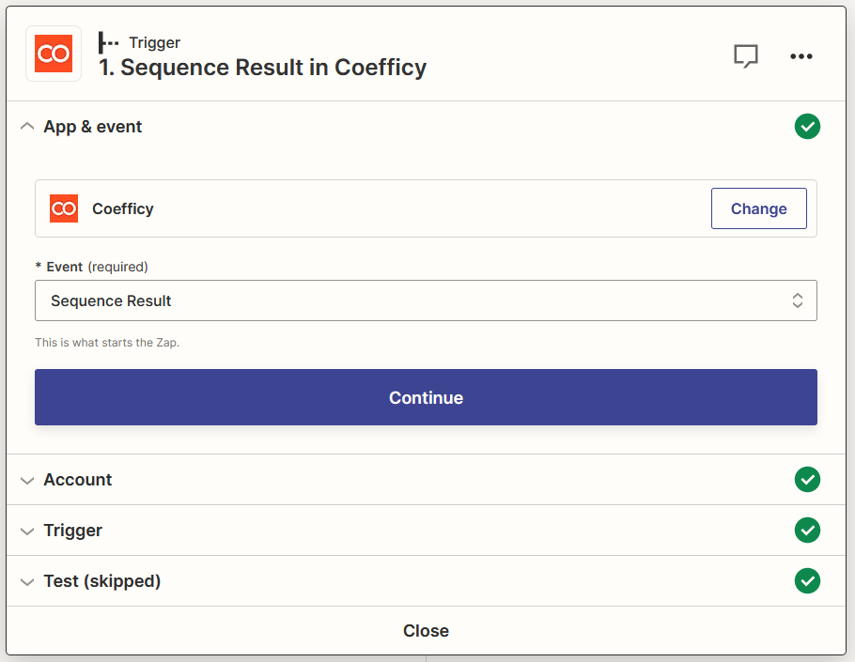Click the App & event green checkmark
The height and width of the screenshot is (662, 855).
click(806, 127)
